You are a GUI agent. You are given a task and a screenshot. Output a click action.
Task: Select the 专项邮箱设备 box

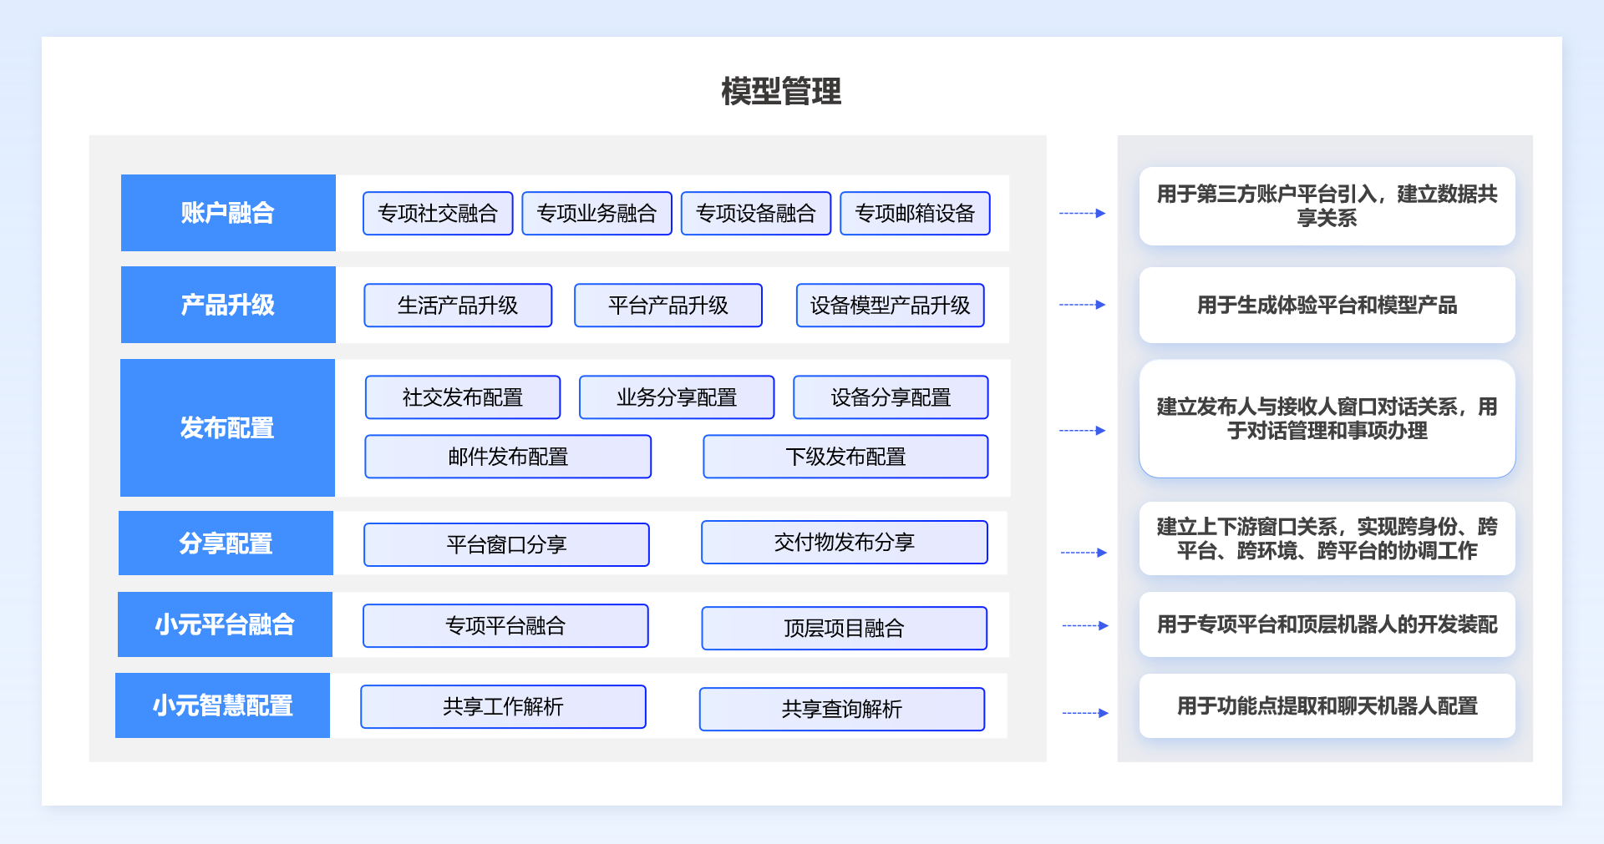(915, 214)
